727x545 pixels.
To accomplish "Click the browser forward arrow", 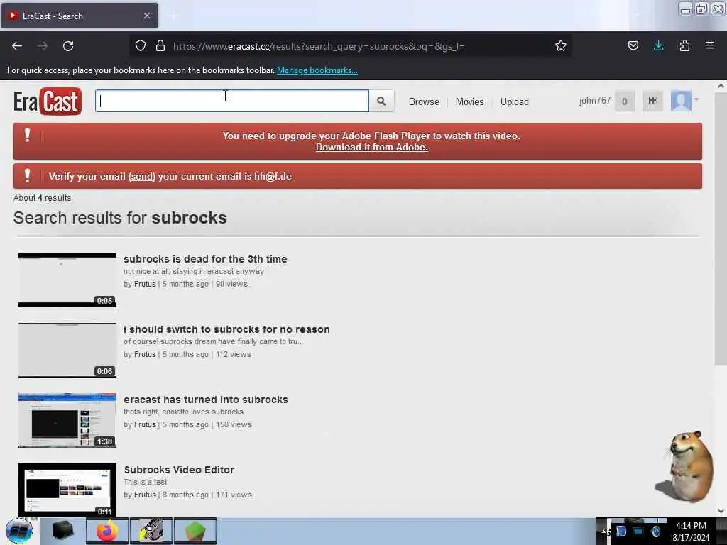I will (42, 46).
